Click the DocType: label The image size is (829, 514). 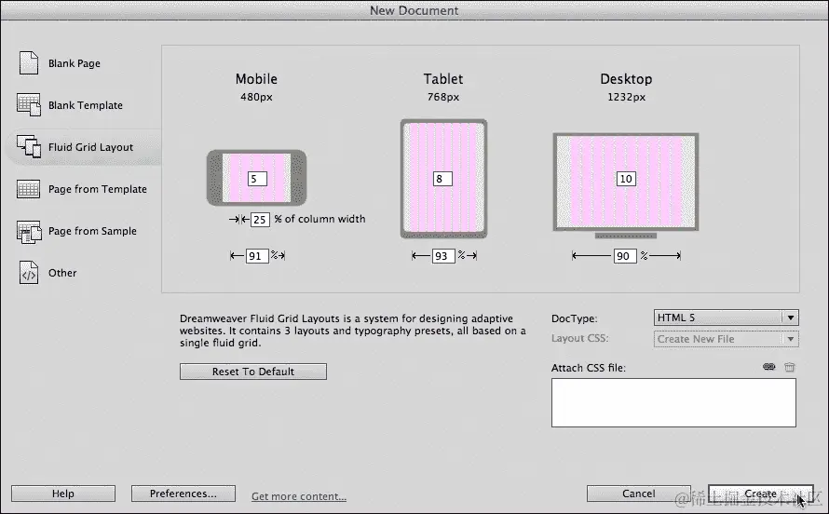click(x=574, y=318)
